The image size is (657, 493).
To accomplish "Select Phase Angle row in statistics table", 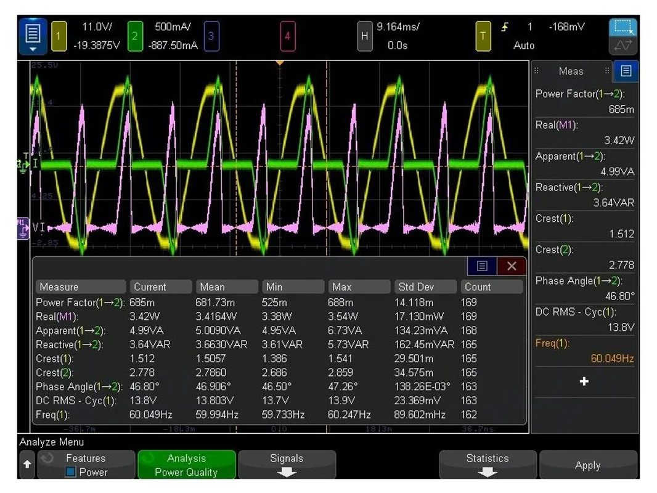I will tap(279, 386).
